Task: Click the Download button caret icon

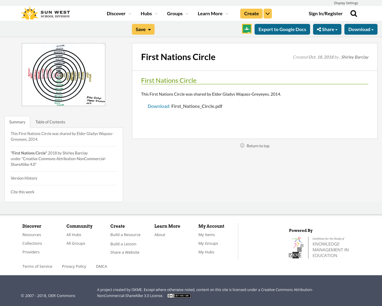Action: 373,29
